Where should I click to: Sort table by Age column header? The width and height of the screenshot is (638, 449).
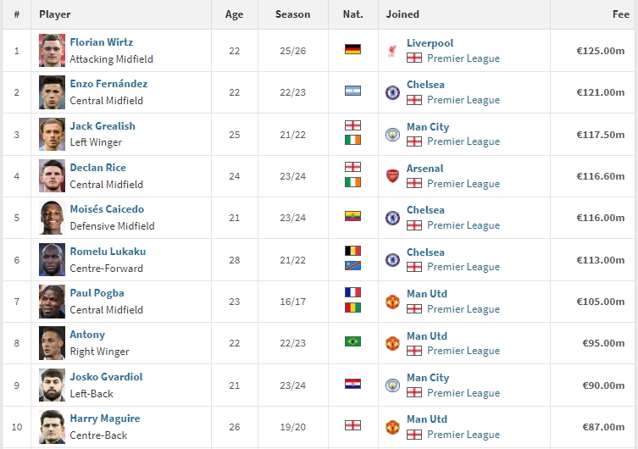click(234, 14)
